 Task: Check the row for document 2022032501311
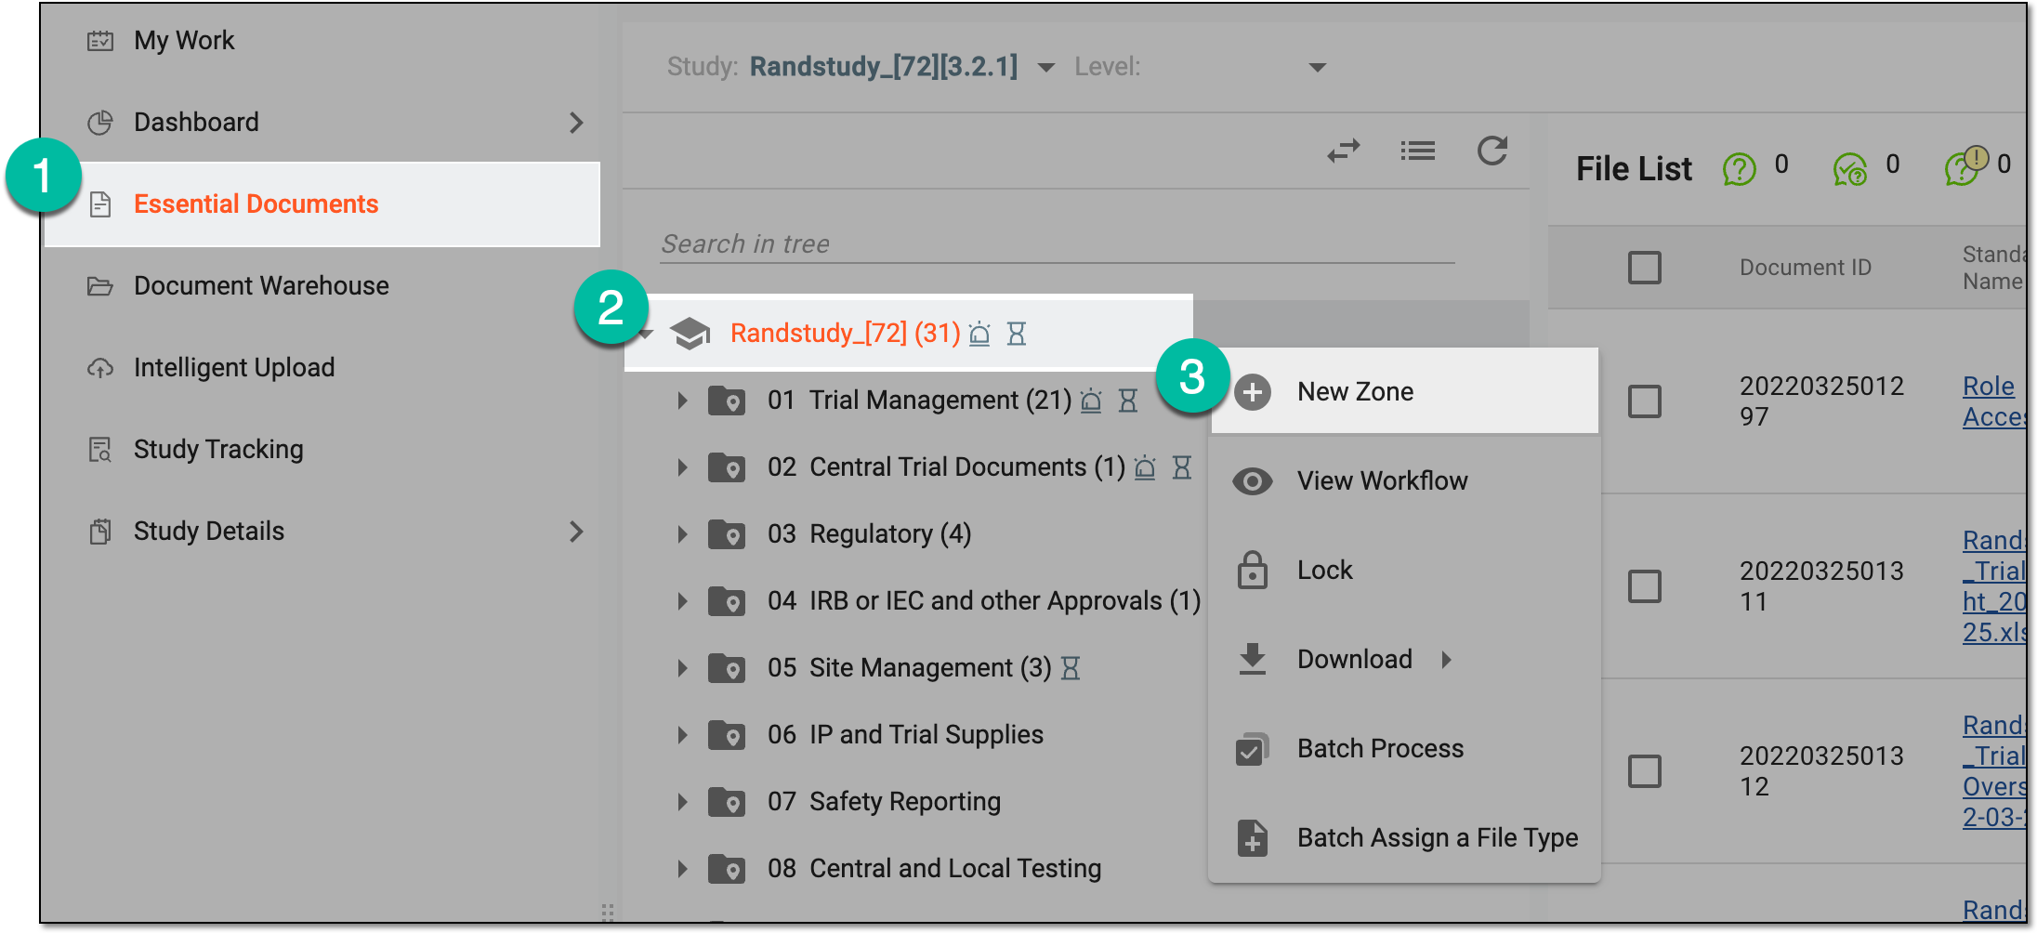pos(1644,586)
